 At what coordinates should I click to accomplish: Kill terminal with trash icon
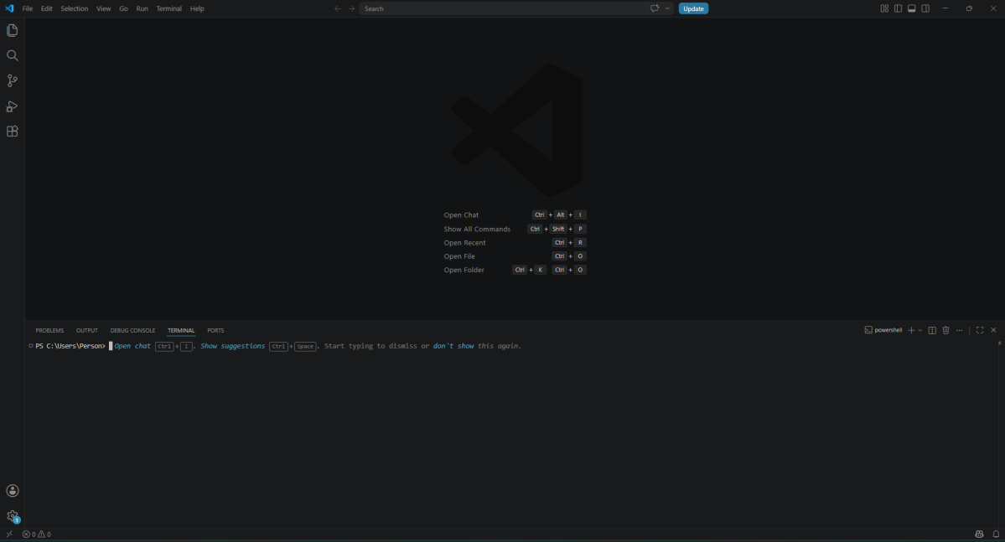[945, 330]
